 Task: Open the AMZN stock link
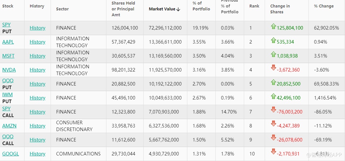point(9,126)
